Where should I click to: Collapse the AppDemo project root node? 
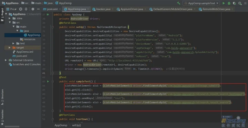6,14
